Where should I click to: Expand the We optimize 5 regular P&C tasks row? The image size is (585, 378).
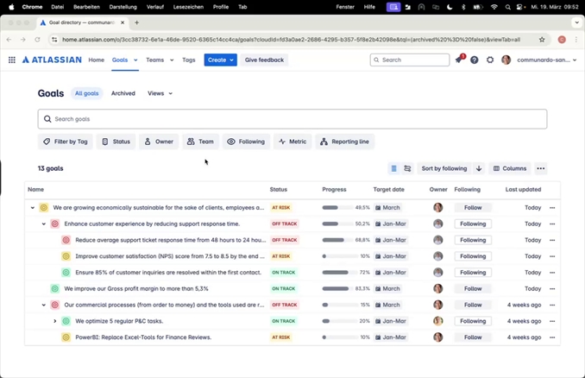tap(55, 321)
